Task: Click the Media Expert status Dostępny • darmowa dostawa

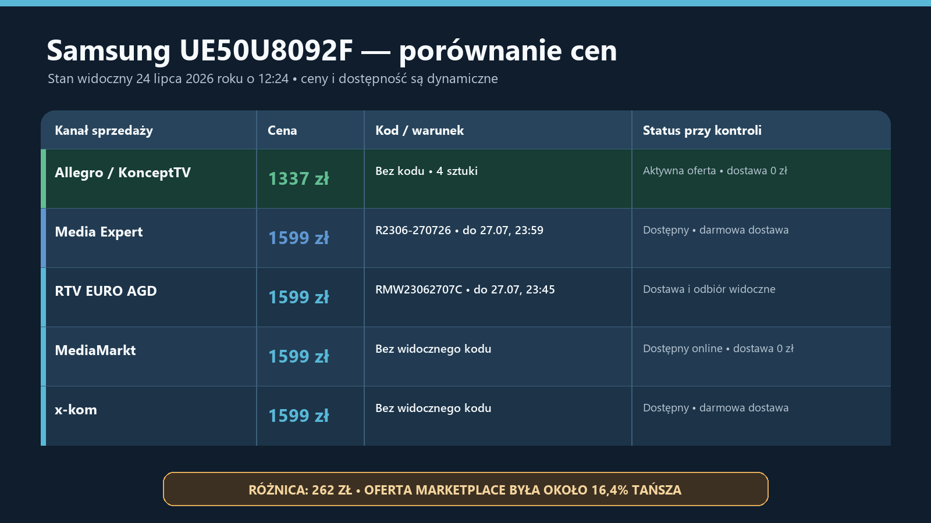Action: (x=716, y=230)
